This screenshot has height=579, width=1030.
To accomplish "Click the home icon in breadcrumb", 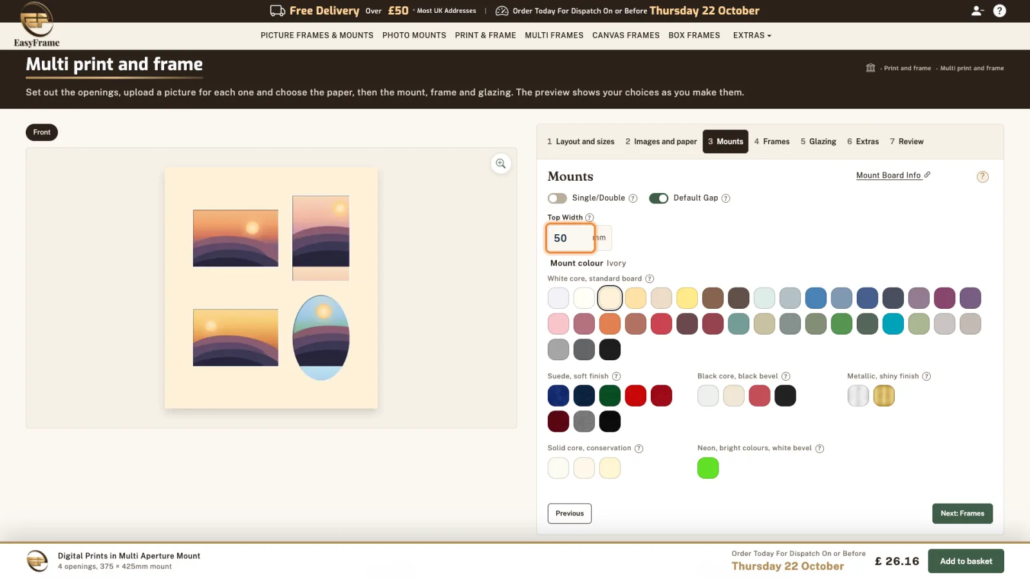I will 870,68.
